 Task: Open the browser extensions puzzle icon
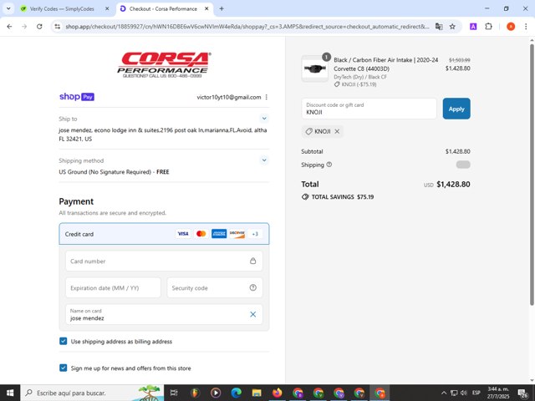coord(488,27)
